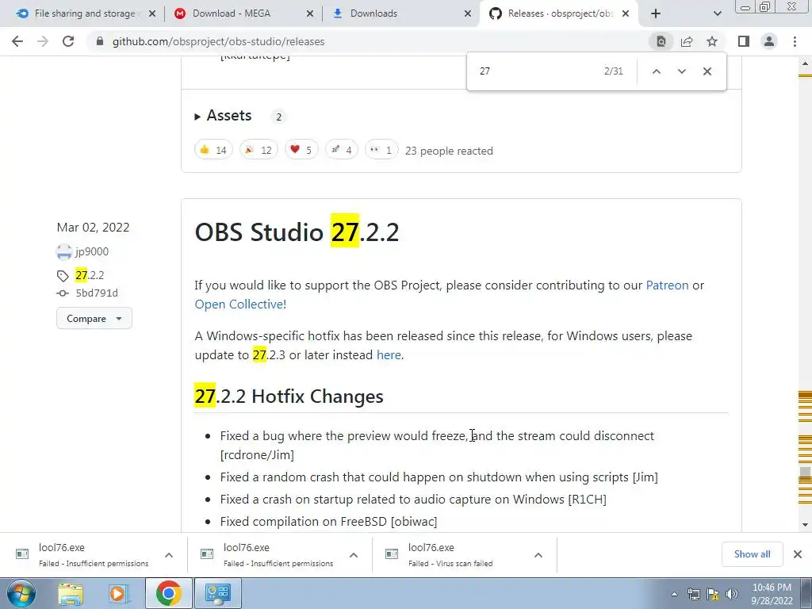Open options for first lool76.exe download

tap(169, 555)
